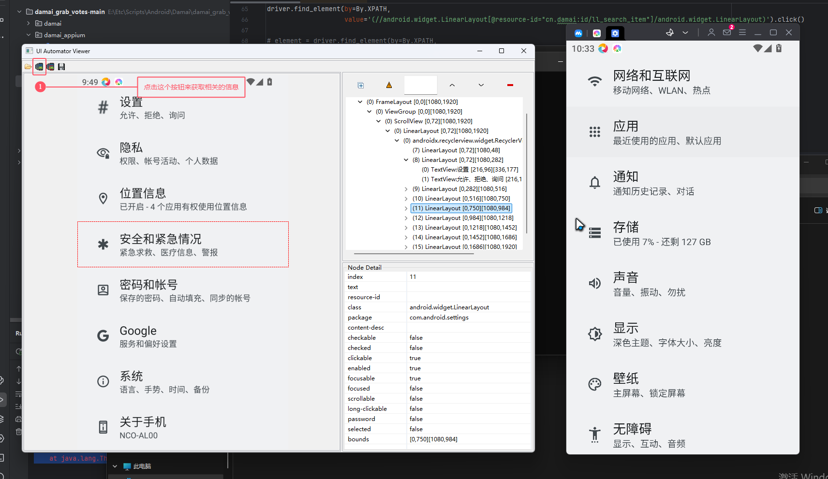
Task: Click Google item in the viewer screenshot
Action: (183, 336)
